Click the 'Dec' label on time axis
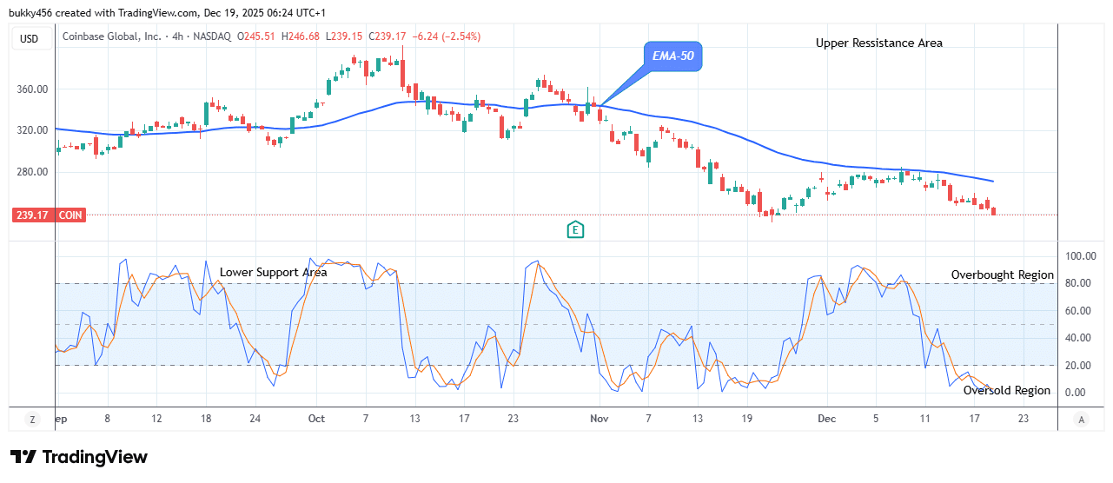1113x483 pixels. 826,419
